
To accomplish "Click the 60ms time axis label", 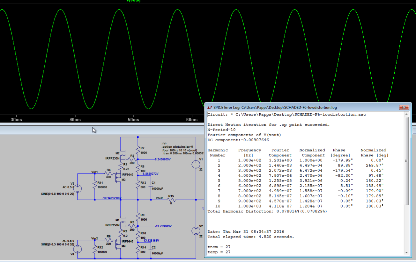I will pyautogui.click(x=192, y=119).
